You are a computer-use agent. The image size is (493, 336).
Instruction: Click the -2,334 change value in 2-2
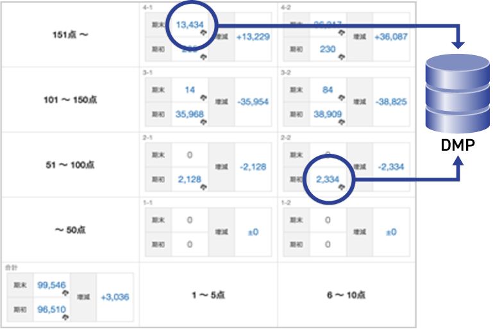coord(391,167)
